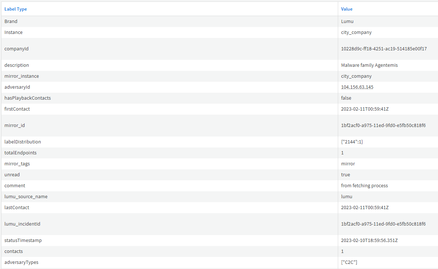Click the labelDistribution JSON value
Viewport: 438px width, 269px height.
click(x=352, y=142)
